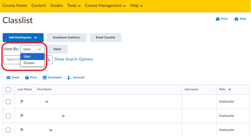Check the second instructor row checkbox
The height and width of the screenshot is (136, 251).
[x=8, y=116]
